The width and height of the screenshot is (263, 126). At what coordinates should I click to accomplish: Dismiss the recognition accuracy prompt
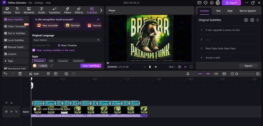(98, 20)
